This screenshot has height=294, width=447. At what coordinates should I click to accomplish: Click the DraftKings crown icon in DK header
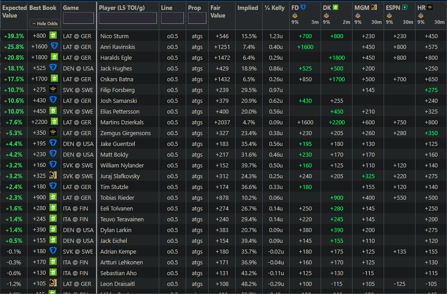335,7
